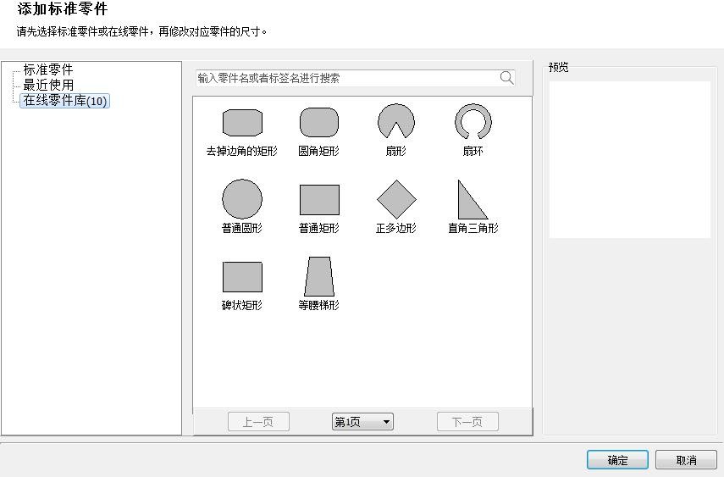Click the 确定 confirm button
Viewport: 724px width, 477px height.
coord(617,460)
